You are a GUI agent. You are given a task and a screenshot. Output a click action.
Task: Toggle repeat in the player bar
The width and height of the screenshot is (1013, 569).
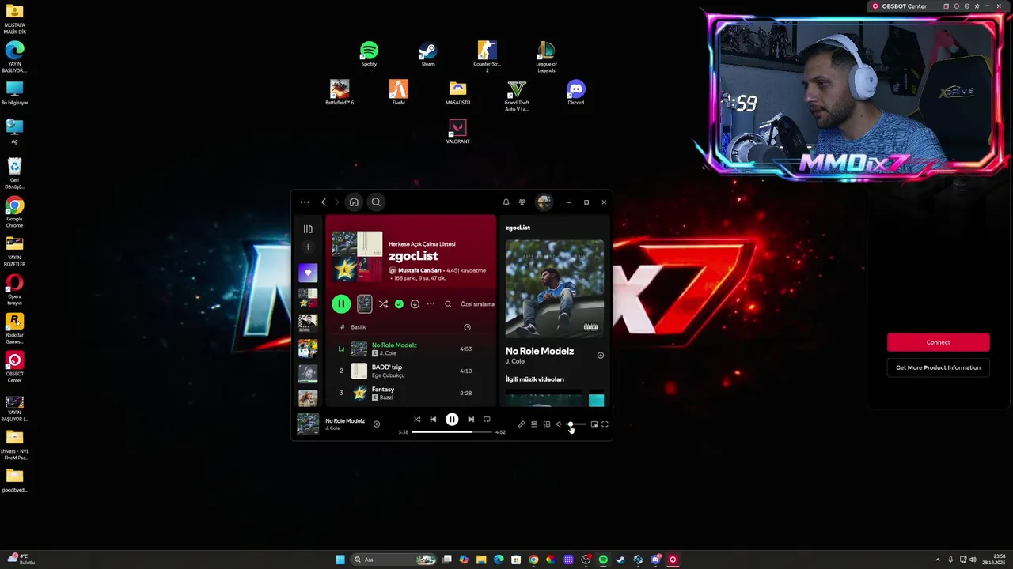click(487, 420)
